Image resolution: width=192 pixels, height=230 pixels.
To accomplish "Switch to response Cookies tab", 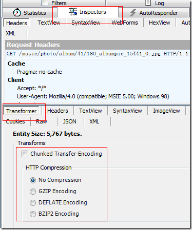I will click(x=15, y=121).
